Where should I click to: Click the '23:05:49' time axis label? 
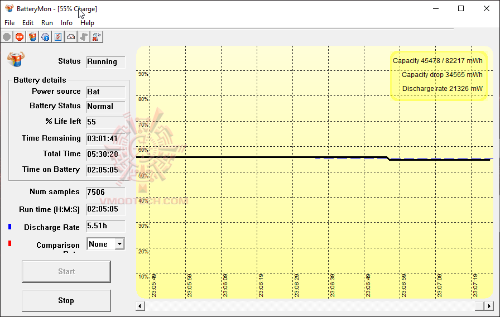(153, 285)
